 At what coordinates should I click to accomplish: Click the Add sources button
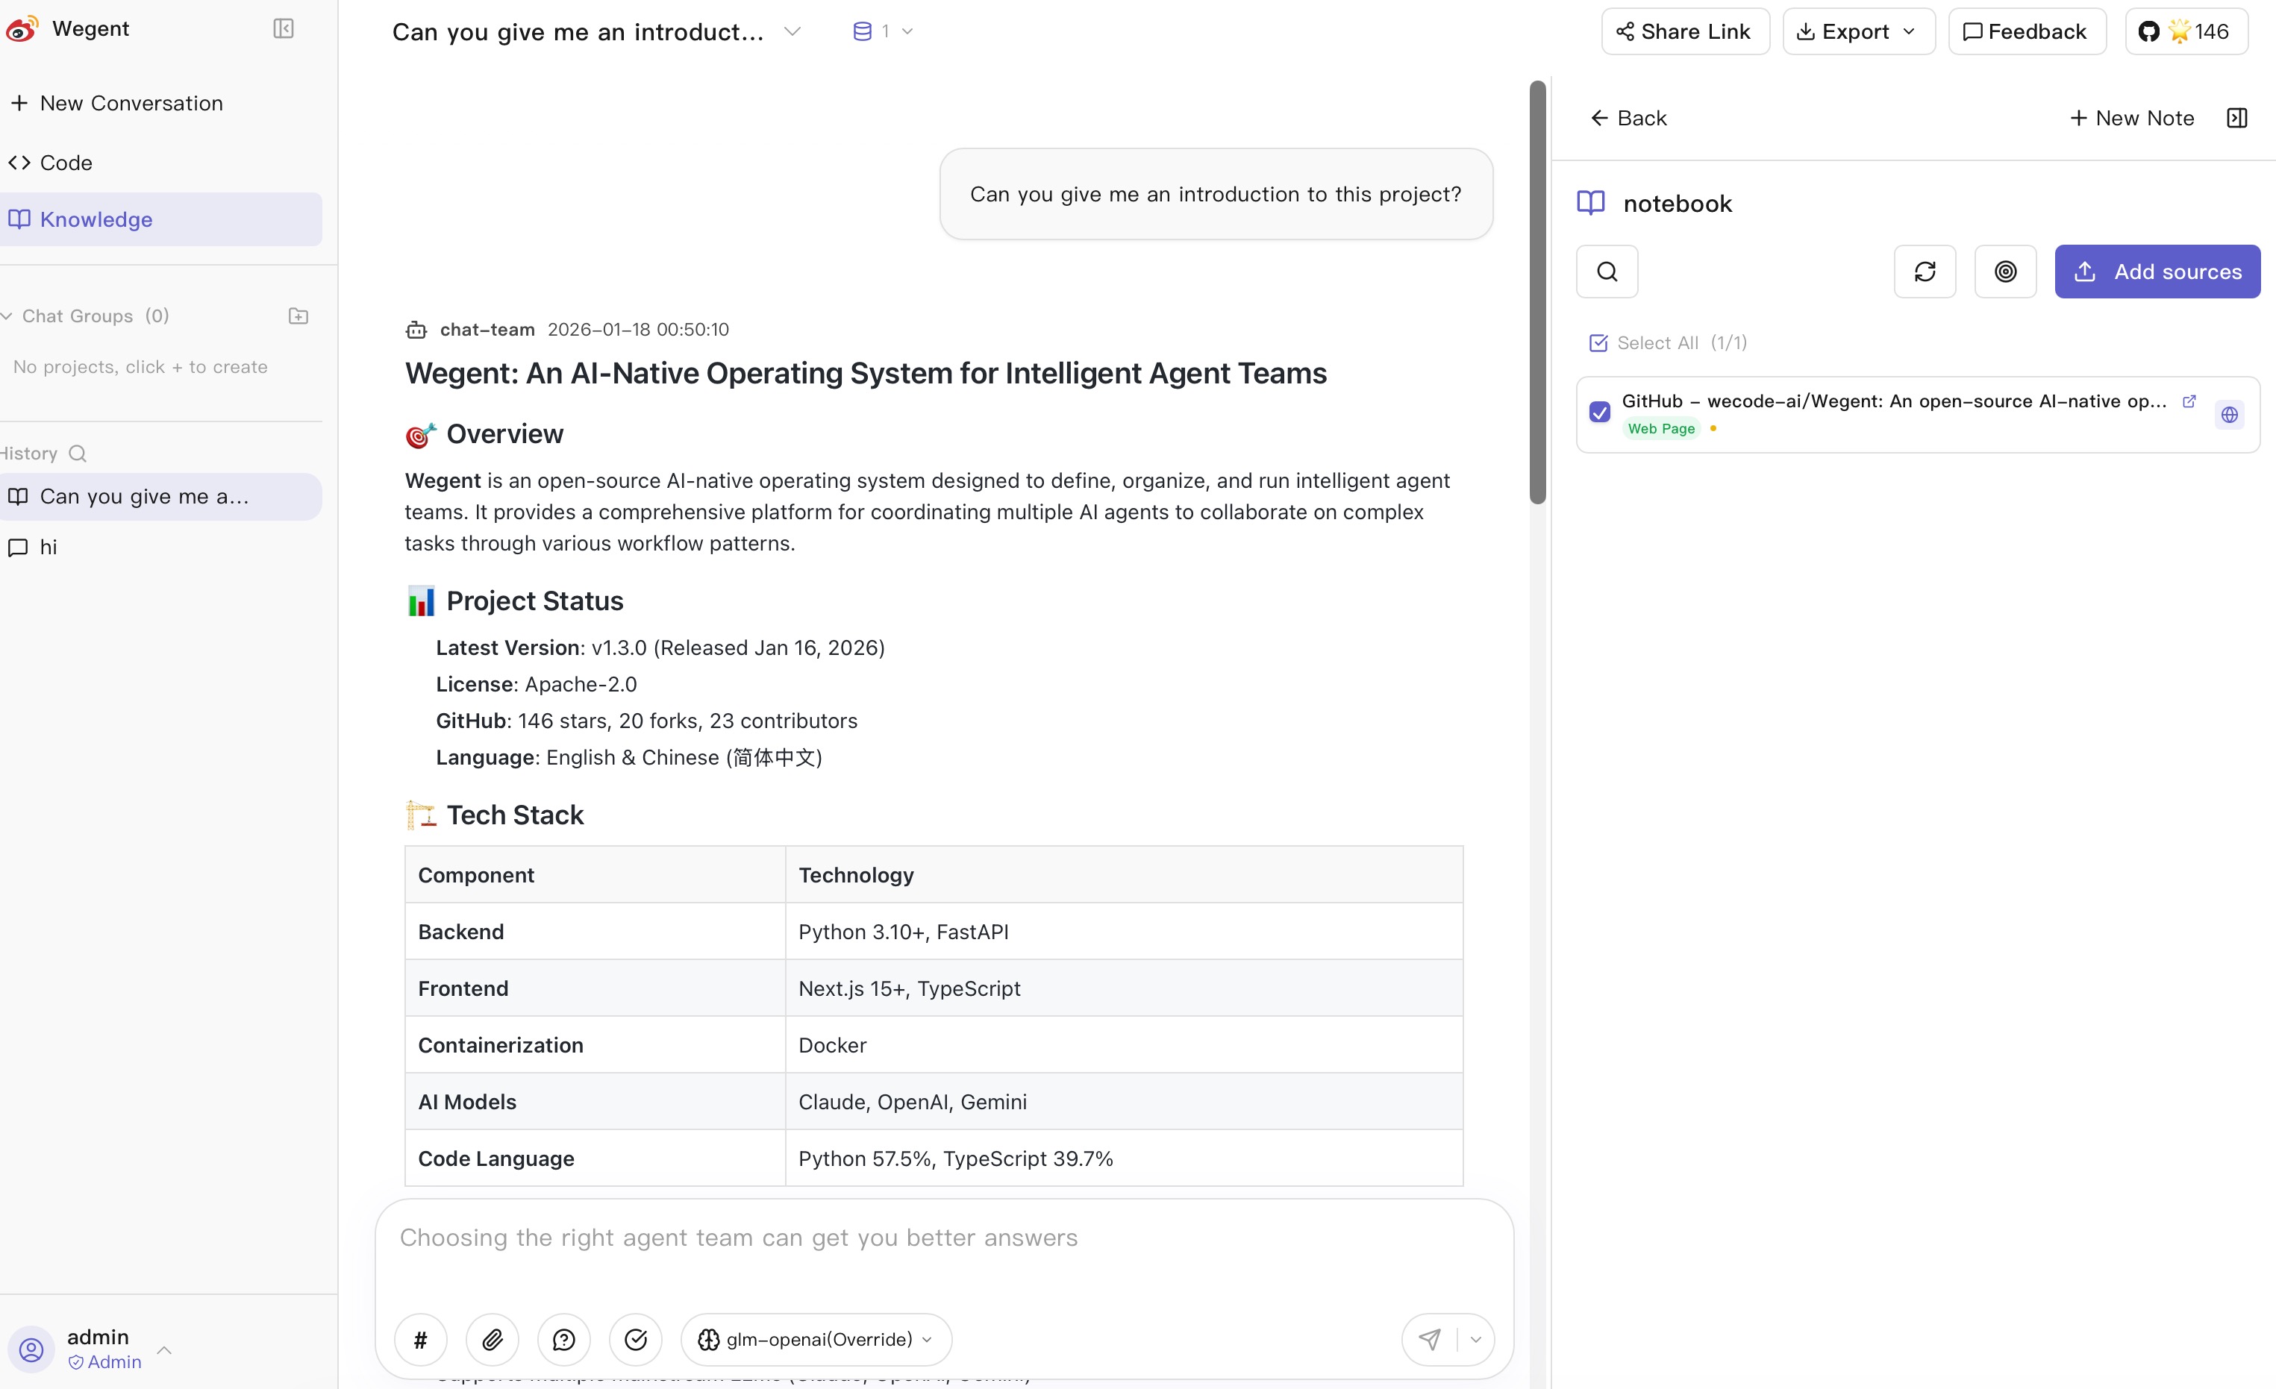click(x=2157, y=272)
